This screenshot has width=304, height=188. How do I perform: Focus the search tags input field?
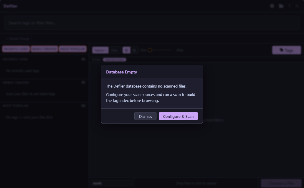click(152, 23)
